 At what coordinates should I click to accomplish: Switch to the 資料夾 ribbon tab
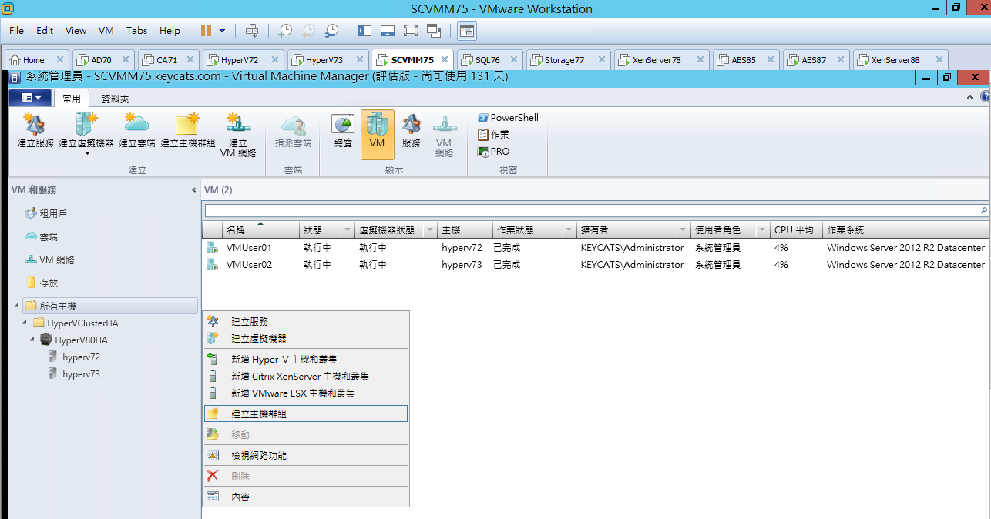pos(116,99)
